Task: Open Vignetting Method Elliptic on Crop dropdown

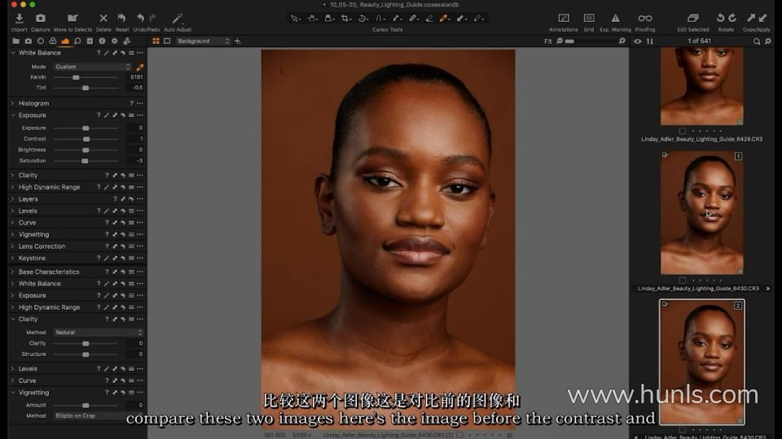Action: [x=99, y=415]
